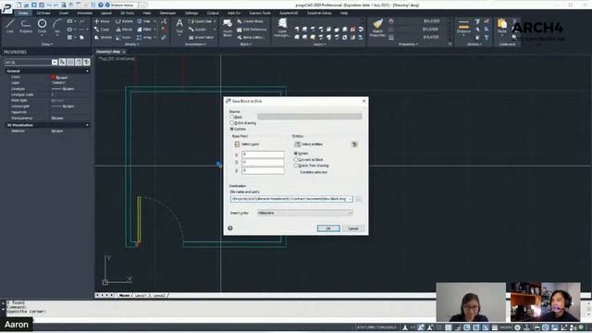592x333 pixels.
Task: Click the Save icon in quick access toolbar
Action: pyautogui.click(x=33, y=5)
